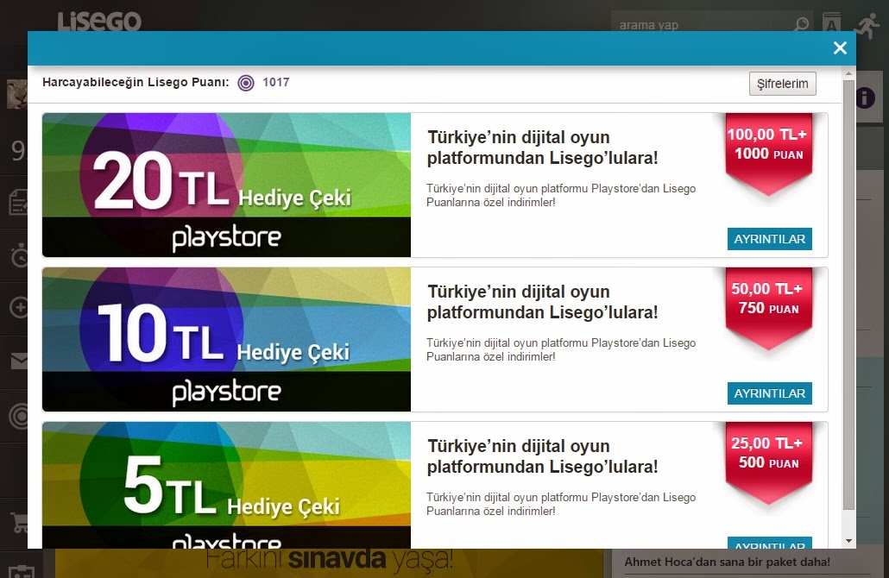Click the target points icon in the sidebar
The height and width of the screenshot is (578, 889).
[x=19, y=416]
